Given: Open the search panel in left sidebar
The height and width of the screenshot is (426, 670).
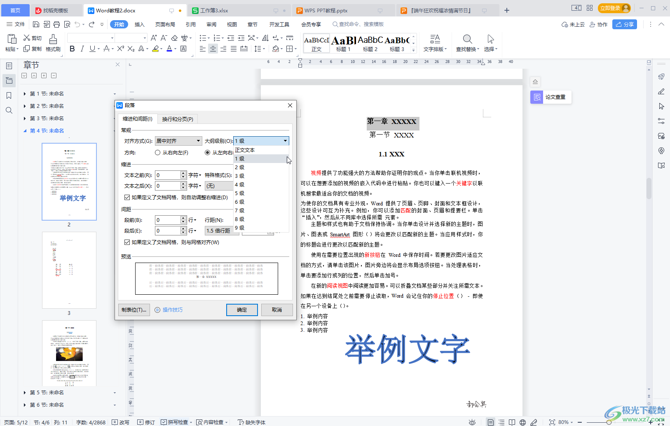Looking at the screenshot, I should [9, 110].
